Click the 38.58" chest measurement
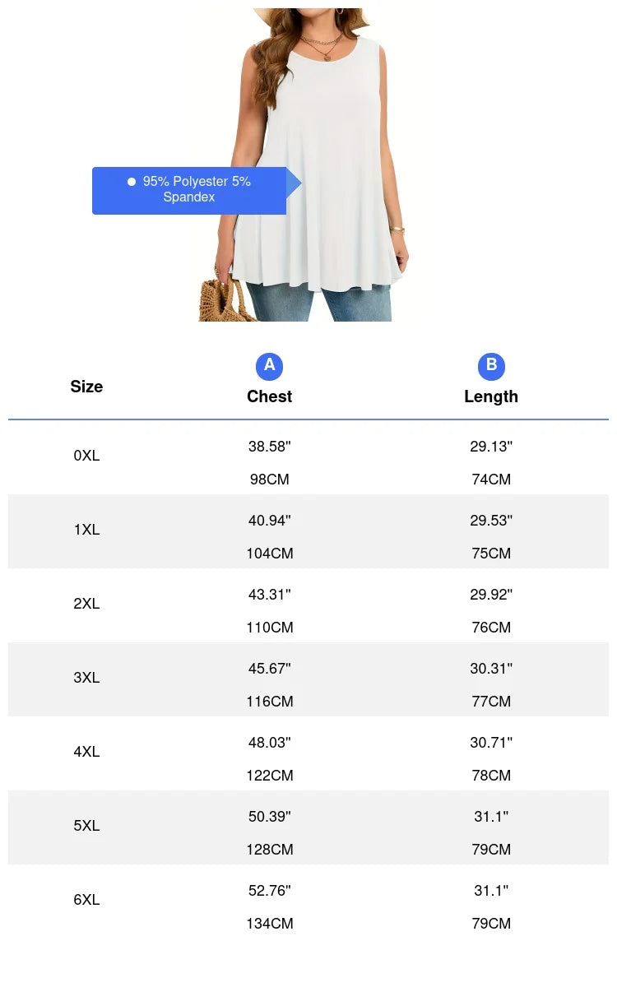 click(270, 447)
